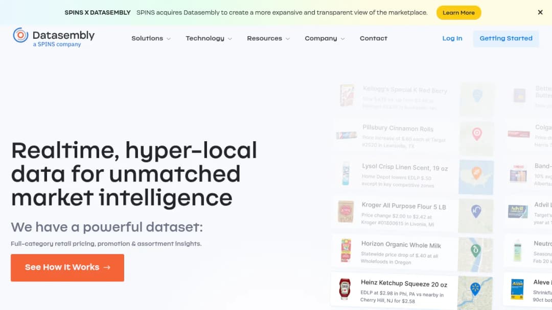This screenshot has height=310, width=552.
Task: Expand the Technology chevron arrow
Action: [x=230, y=39]
